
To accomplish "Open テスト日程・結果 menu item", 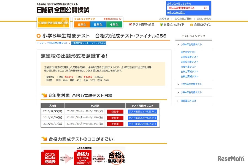I will coord(144,25).
